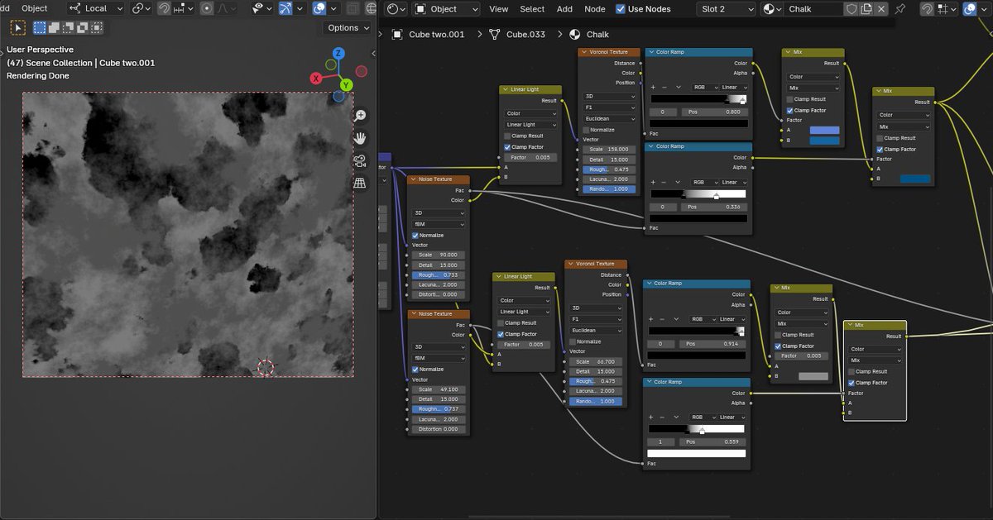Open the Node menu
The height and width of the screenshot is (520, 993).
[594, 9]
